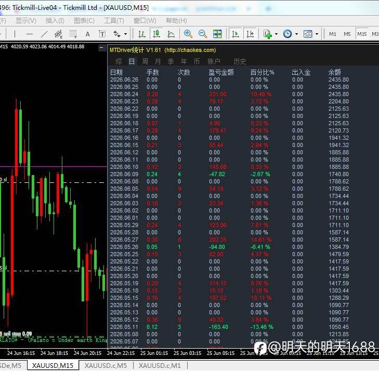
Task: Open templates dropdown arrow
Action: point(317,34)
